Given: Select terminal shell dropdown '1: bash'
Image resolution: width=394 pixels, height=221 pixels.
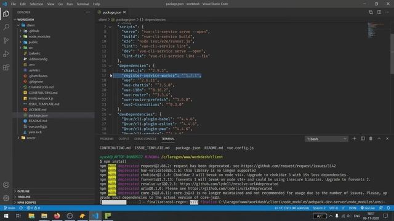Looking at the screenshot, I should click(326, 139).
